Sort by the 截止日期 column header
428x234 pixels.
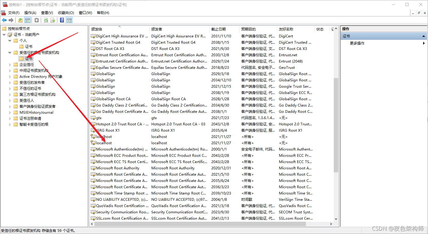pos(224,29)
